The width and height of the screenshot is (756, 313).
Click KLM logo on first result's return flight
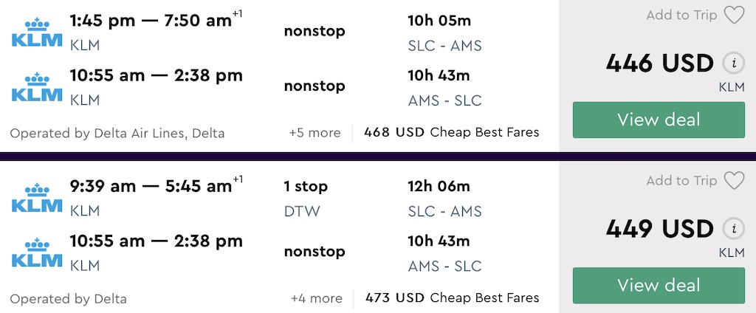click(37, 86)
